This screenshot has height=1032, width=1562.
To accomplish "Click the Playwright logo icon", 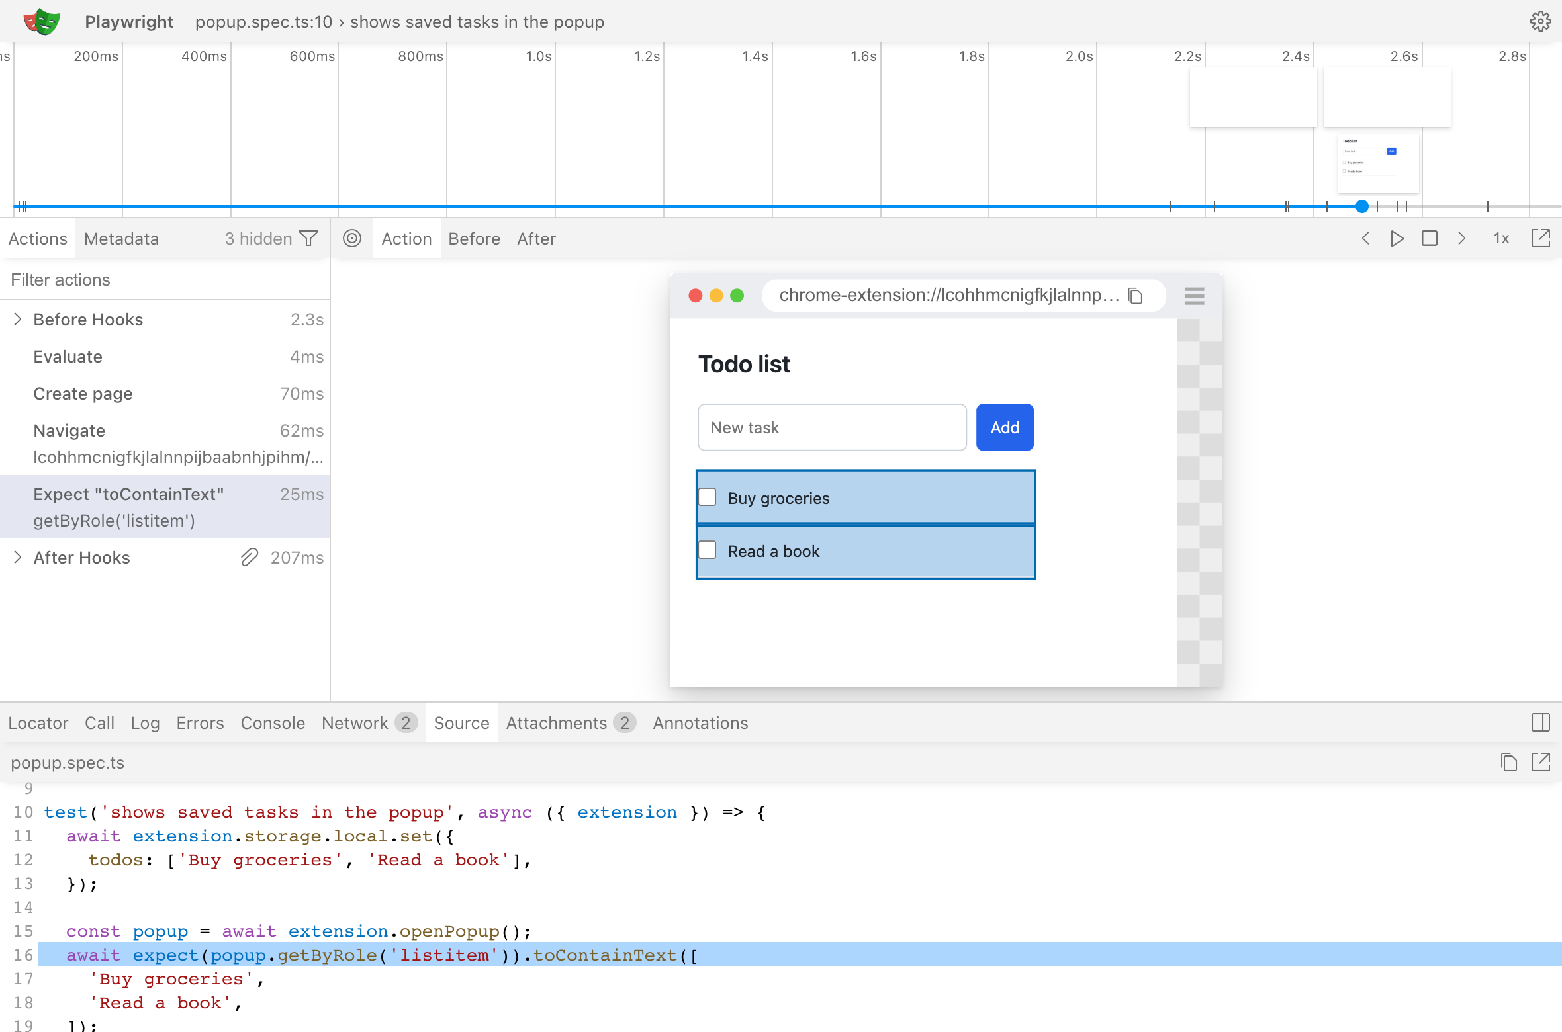I will click(x=42, y=22).
